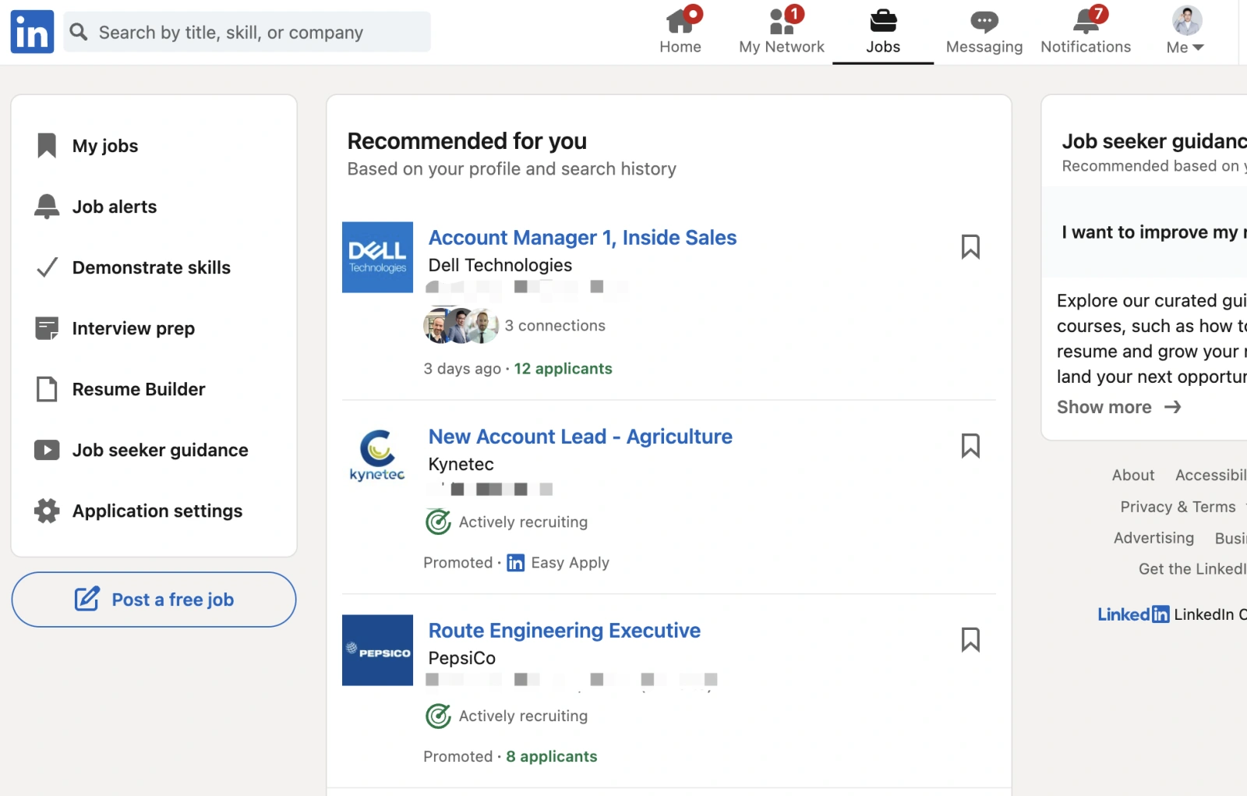Open the Notifications tab
This screenshot has width=1247, height=796.
click(1086, 32)
